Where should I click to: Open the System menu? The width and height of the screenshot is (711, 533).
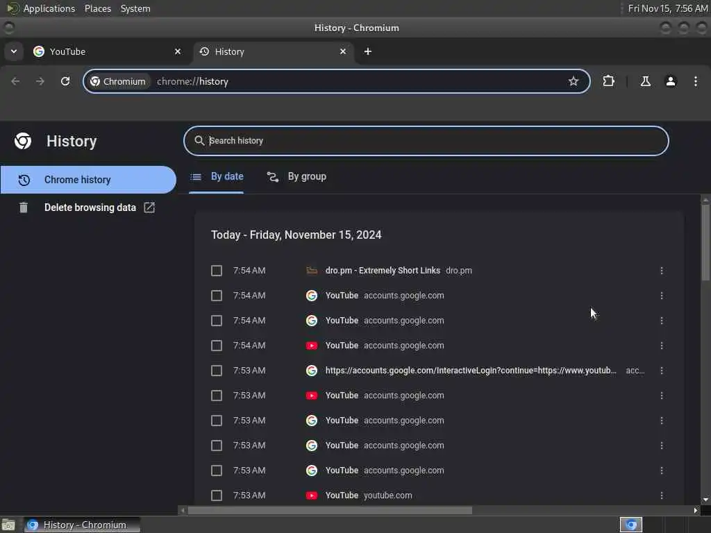[135, 8]
